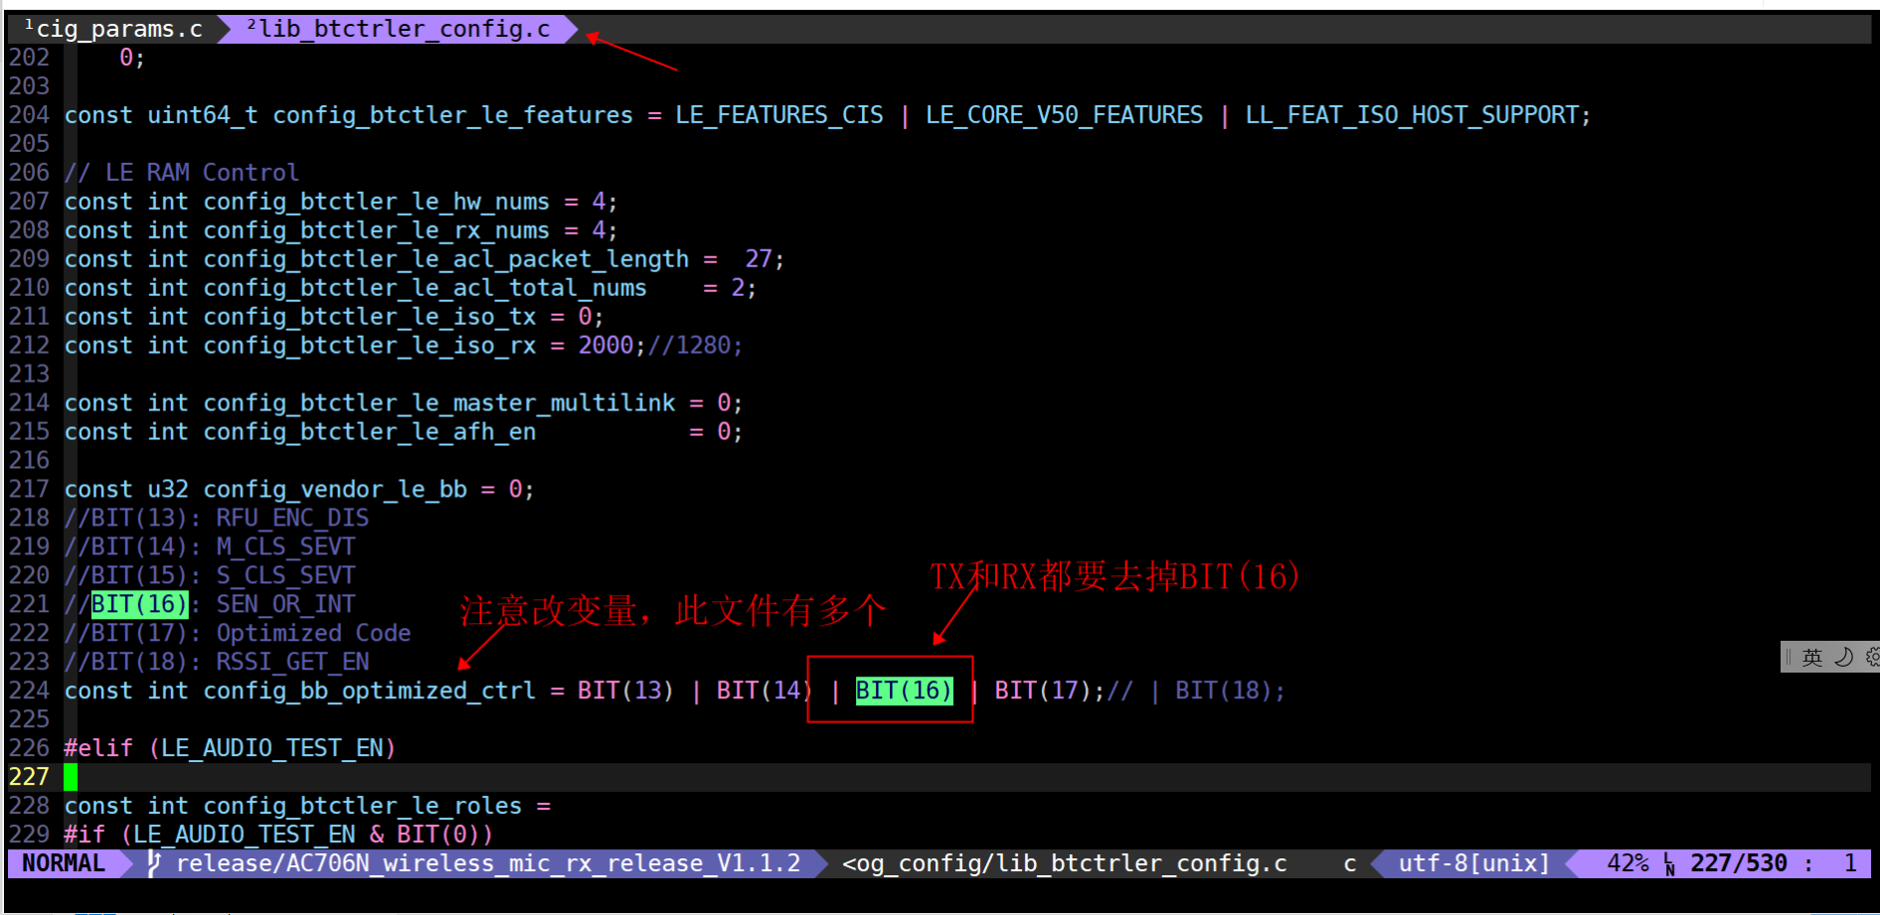This screenshot has height=915, width=1880.
Task: Click the file path lib_btctrler_config.c in status line
Action: click(x=1065, y=863)
